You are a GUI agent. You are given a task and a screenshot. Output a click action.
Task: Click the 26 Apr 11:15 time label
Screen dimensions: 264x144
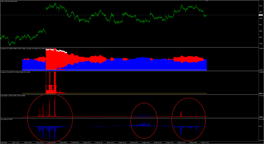coord(181,142)
